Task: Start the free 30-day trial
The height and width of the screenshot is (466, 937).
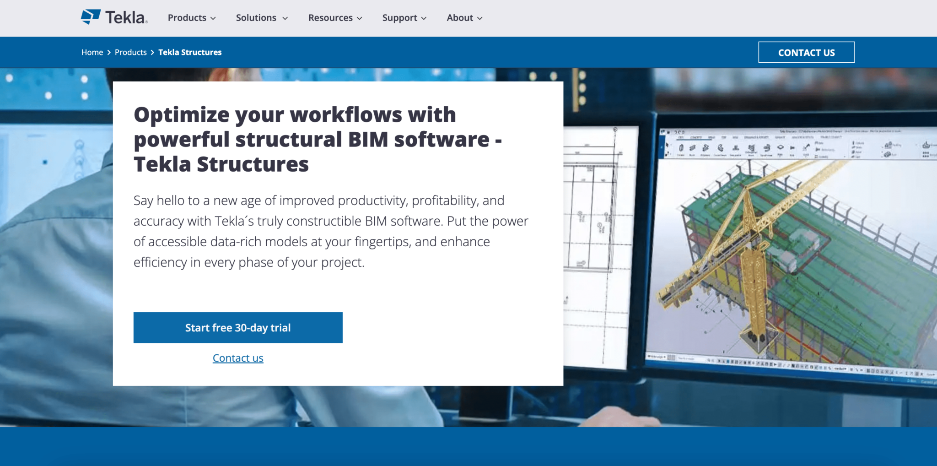Action: 237,327
